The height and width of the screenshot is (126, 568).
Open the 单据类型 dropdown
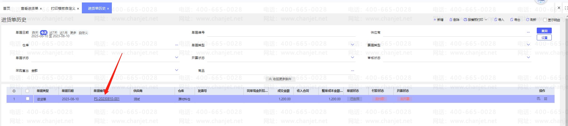click(x=352, y=45)
